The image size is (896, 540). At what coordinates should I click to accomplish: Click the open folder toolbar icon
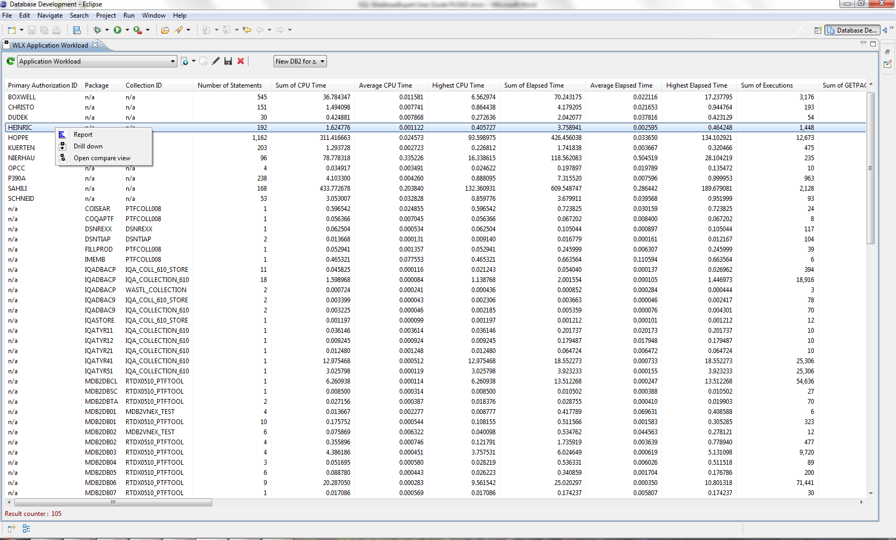click(x=165, y=30)
